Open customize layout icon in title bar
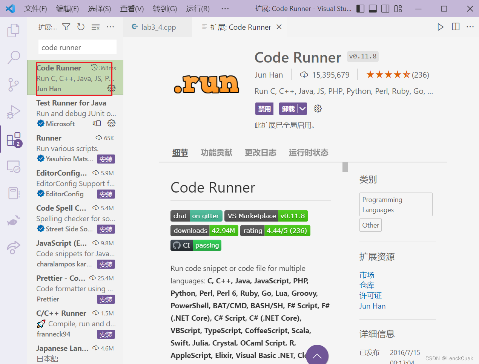 (398, 9)
